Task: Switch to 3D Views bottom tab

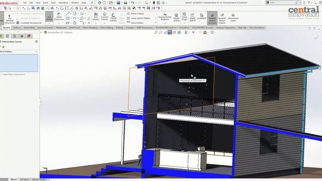Action: (25, 179)
